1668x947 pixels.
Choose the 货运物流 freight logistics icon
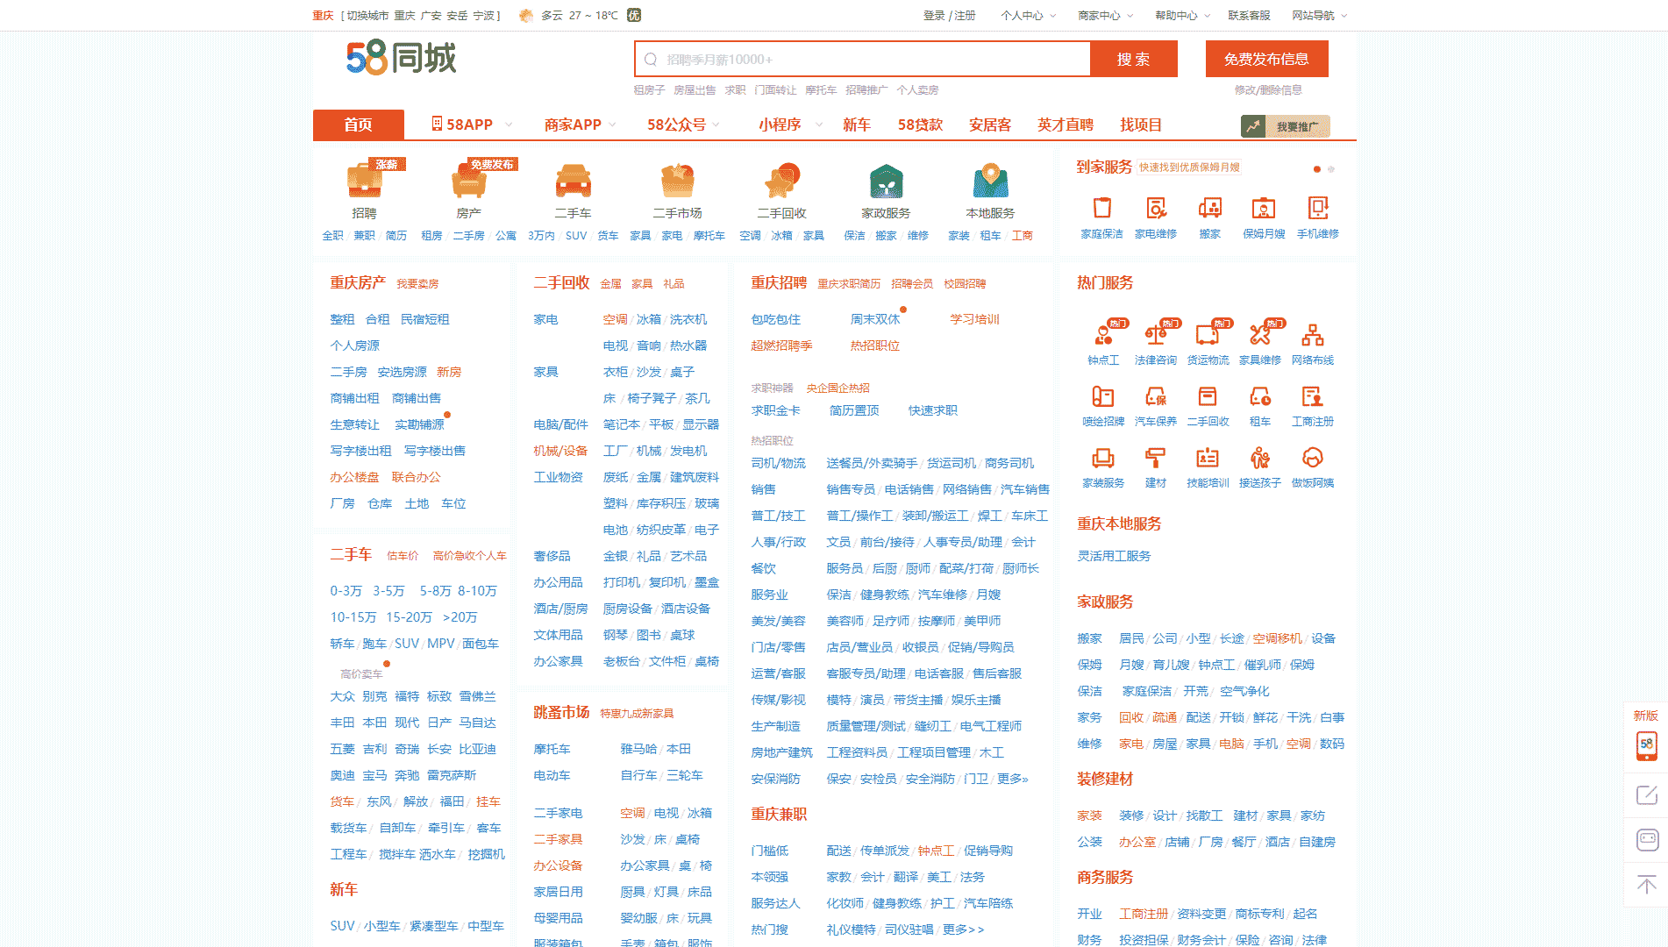[x=1208, y=333]
